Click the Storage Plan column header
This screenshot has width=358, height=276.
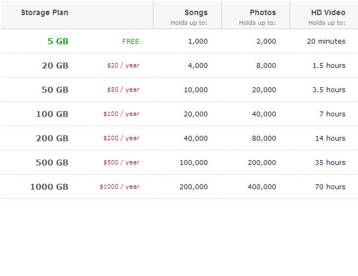[45, 13]
